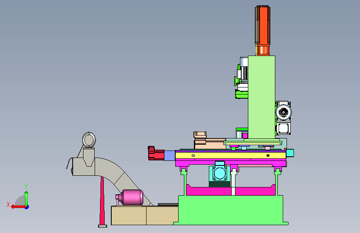Select the grey ring atop the conveyor

pos(89,140)
